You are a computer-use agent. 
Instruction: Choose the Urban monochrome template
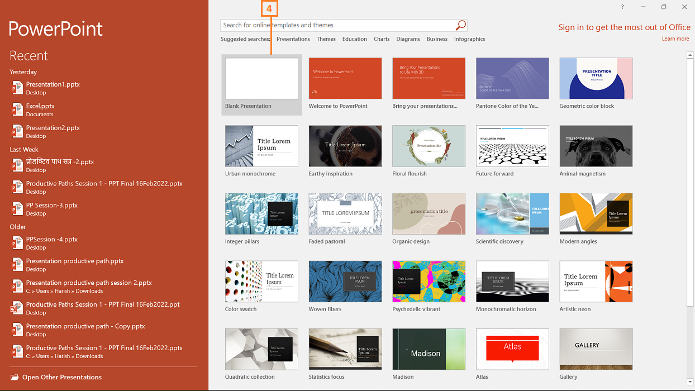[261, 146]
